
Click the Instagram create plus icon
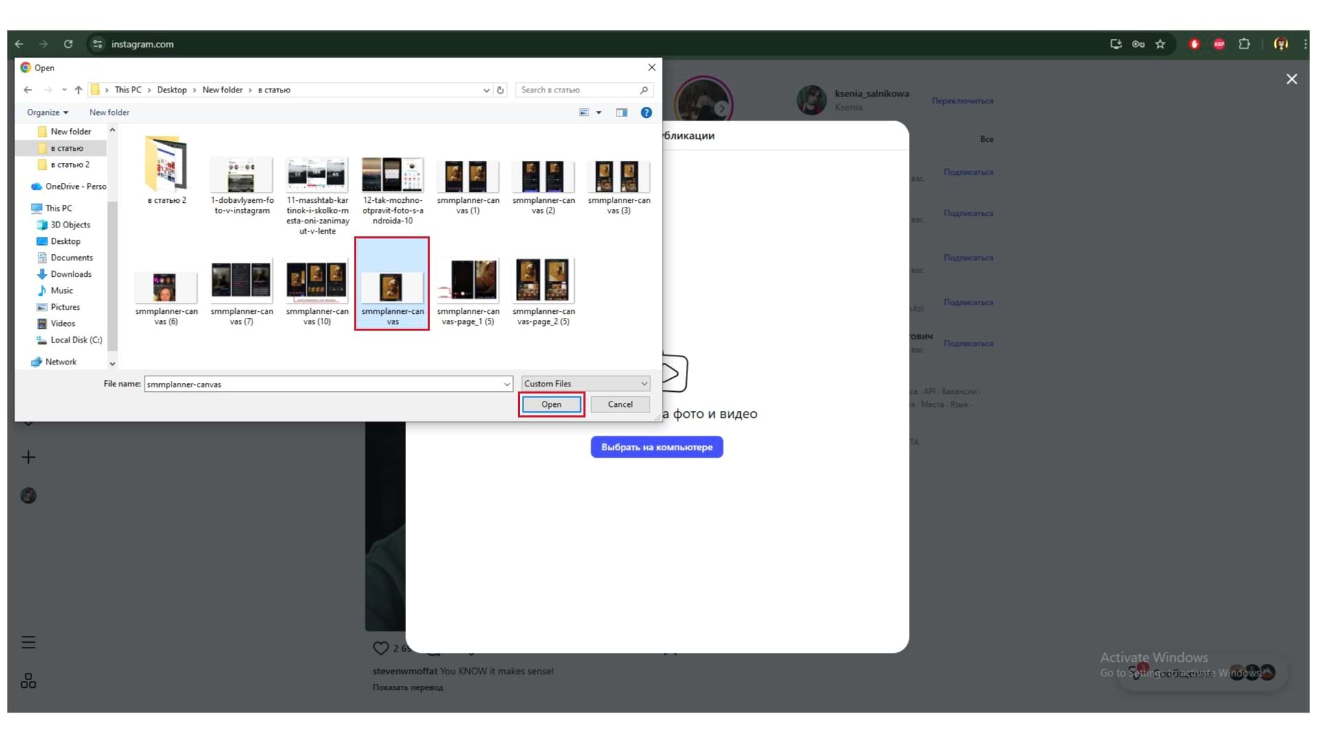click(x=28, y=457)
